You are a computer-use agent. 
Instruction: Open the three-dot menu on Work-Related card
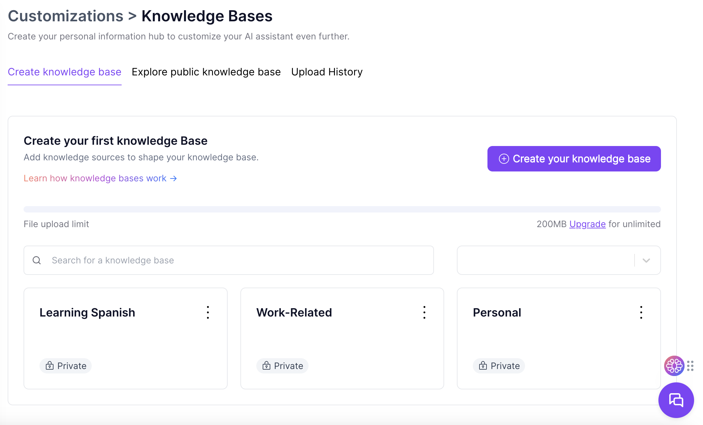pos(424,312)
